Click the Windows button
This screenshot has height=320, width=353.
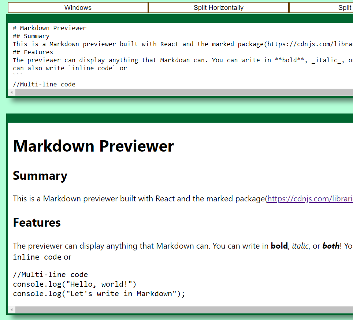[78, 8]
